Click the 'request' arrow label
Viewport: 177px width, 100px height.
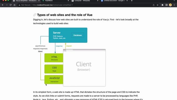pos(69,46)
